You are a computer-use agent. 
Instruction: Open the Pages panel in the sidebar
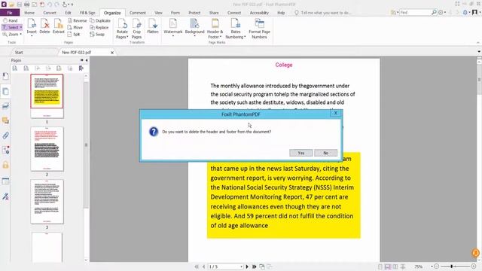click(x=5, y=91)
